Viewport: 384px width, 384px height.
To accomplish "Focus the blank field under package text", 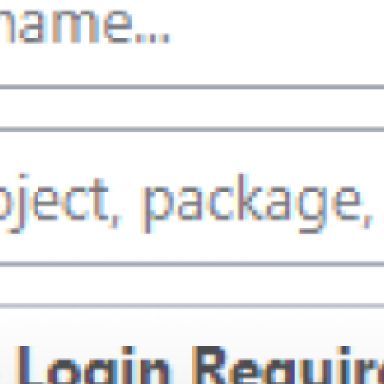I will click(x=192, y=285).
